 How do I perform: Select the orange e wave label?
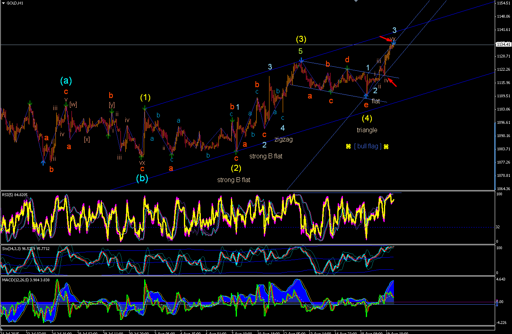366,105
